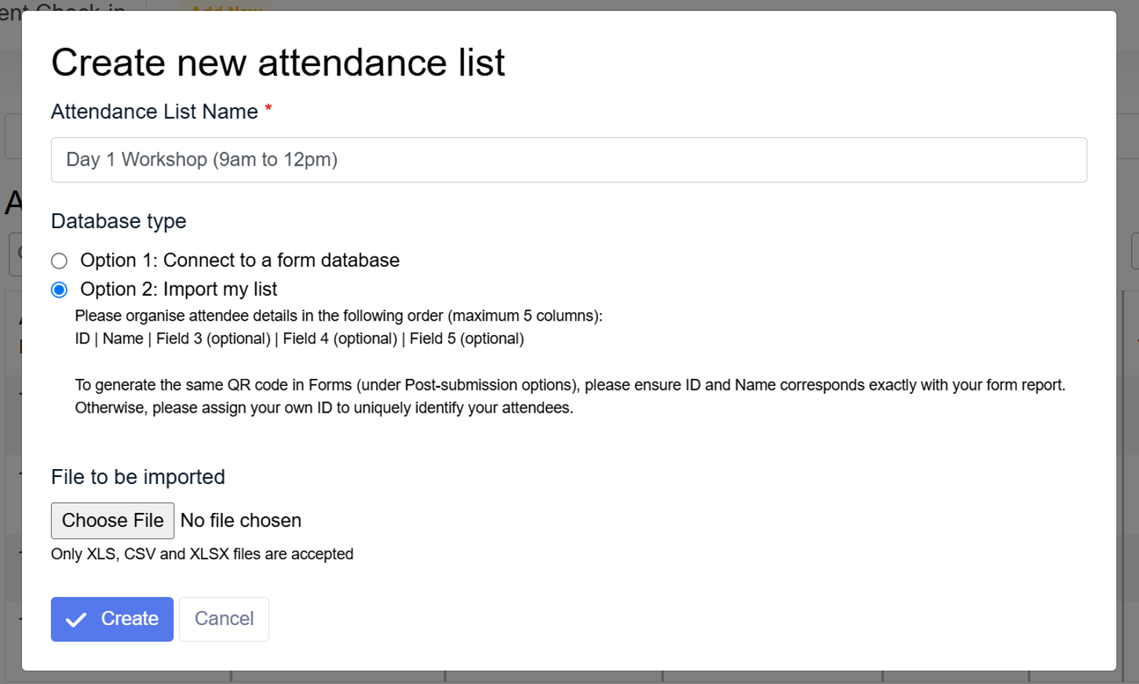Click the 'To generate the same QR code' paragraph

569,396
